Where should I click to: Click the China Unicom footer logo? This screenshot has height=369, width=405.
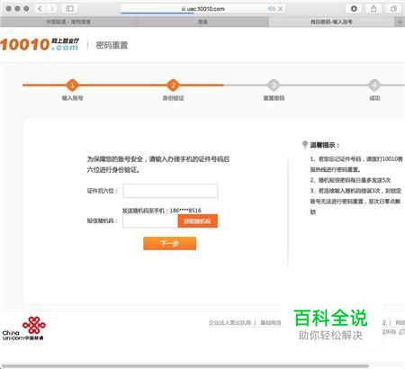click(23, 328)
